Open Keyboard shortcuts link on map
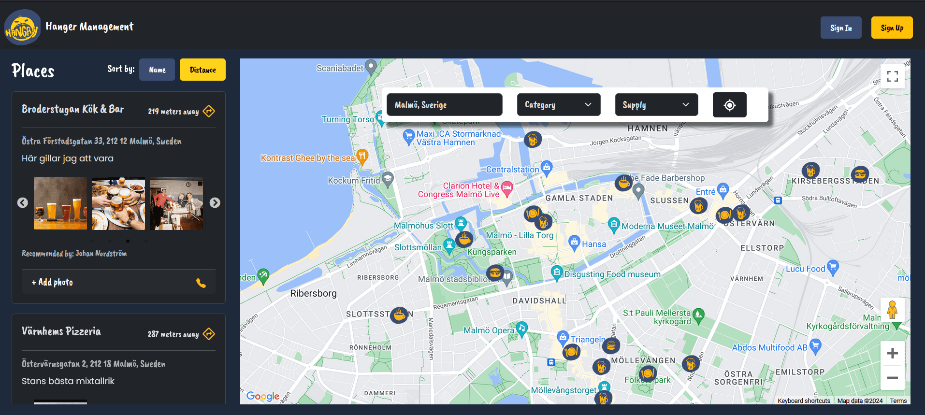This screenshot has width=925, height=415. 804,401
